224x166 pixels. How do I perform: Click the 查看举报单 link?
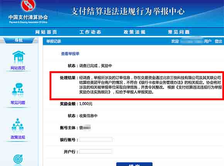coord(70,54)
